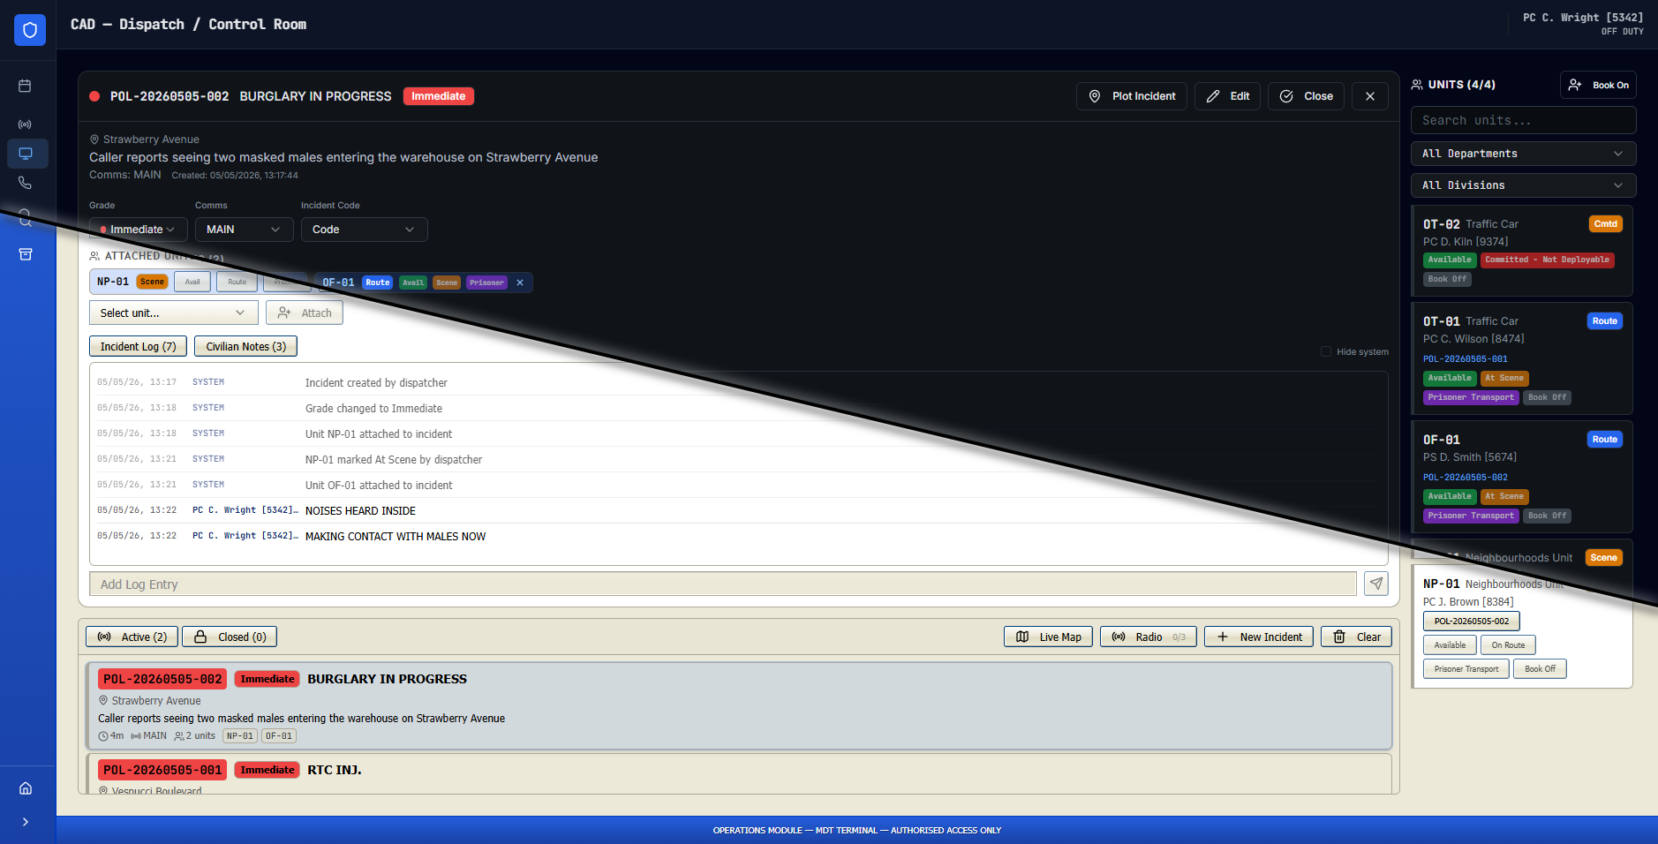Open the Comms MAIN dropdown

tap(244, 230)
